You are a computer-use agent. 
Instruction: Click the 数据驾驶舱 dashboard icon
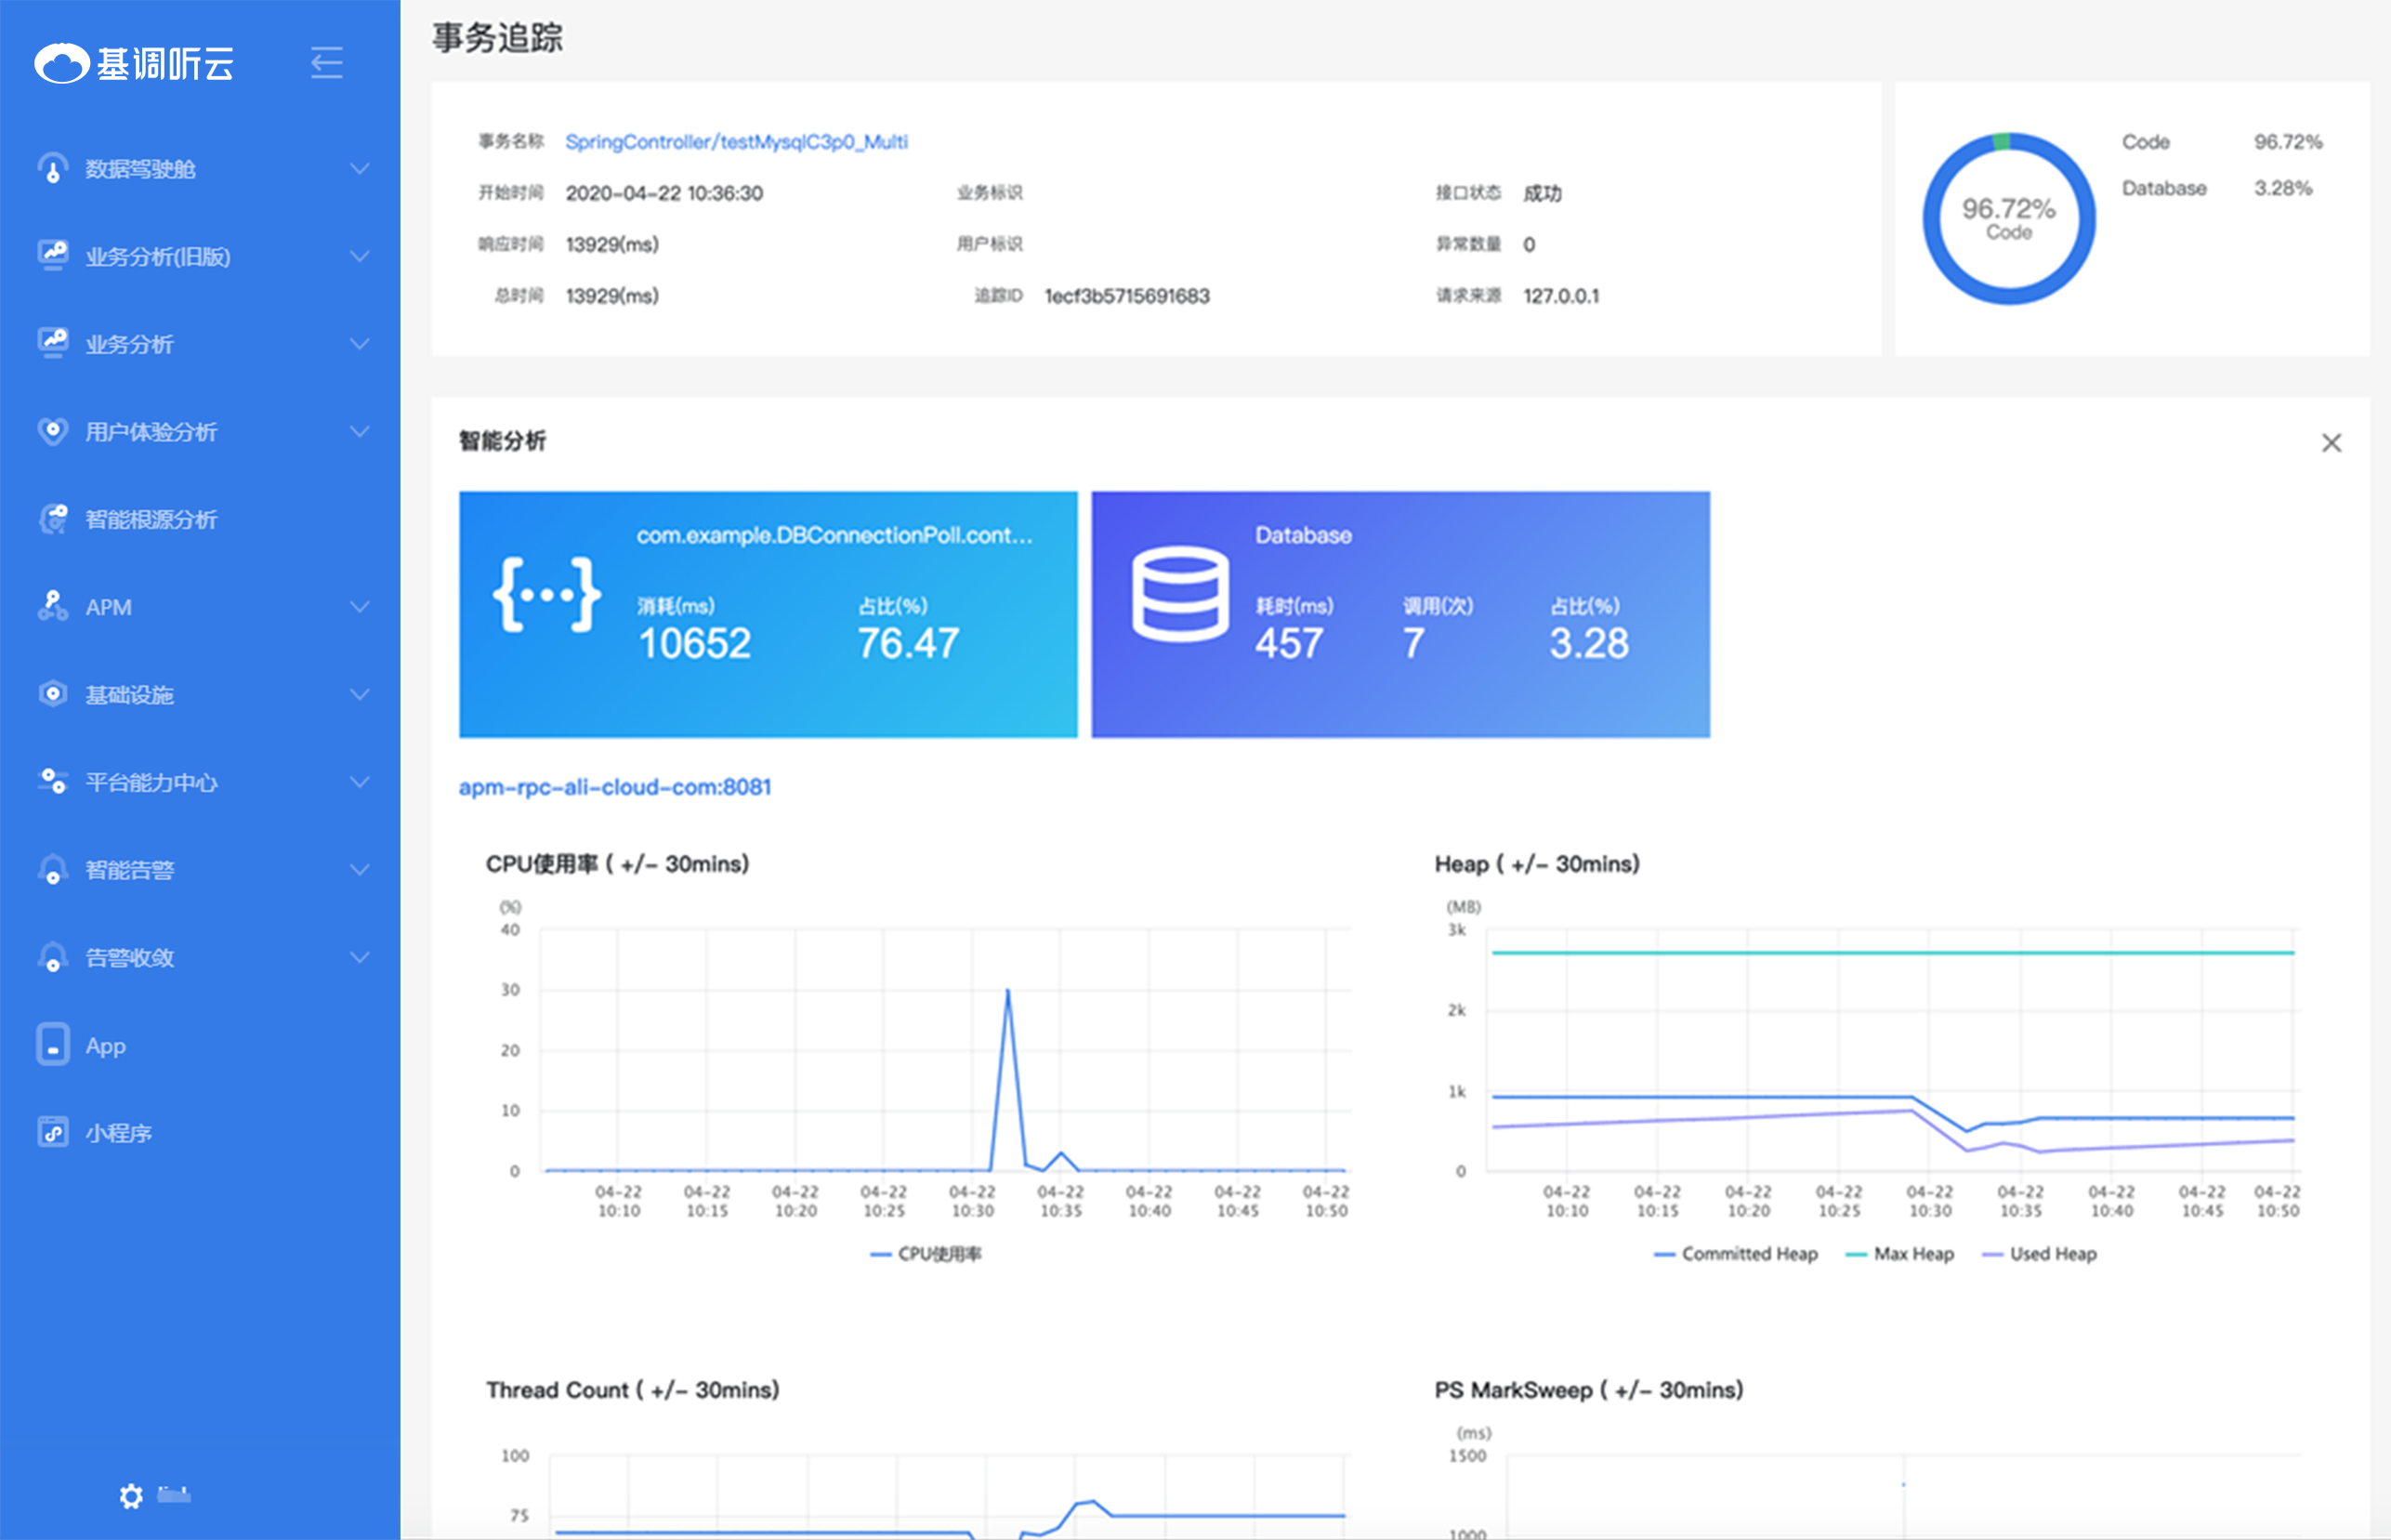(x=52, y=168)
